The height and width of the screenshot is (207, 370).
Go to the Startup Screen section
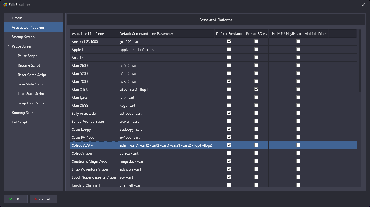pyautogui.click(x=33, y=37)
